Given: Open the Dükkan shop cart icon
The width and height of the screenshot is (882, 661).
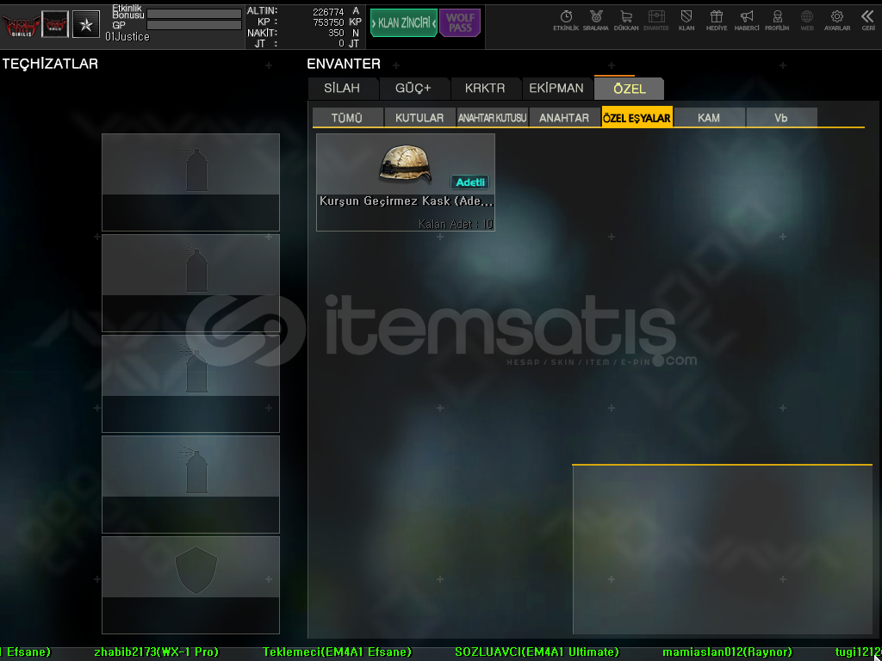Looking at the screenshot, I should point(626,21).
